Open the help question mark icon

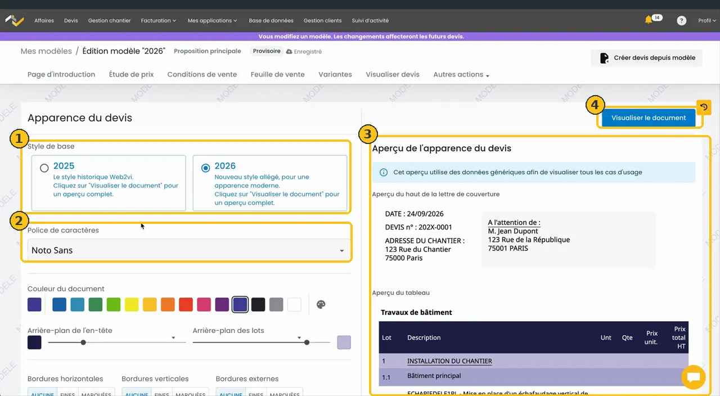pyautogui.click(x=681, y=21)
